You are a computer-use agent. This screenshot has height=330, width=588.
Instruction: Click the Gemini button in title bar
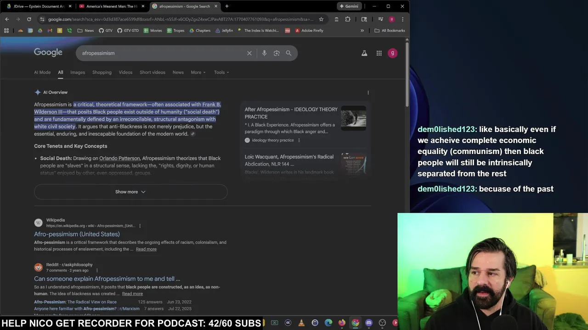tap(349, 6)
